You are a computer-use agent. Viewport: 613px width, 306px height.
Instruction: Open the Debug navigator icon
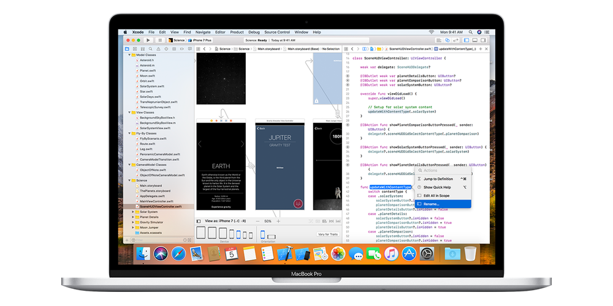pos(174,49)
